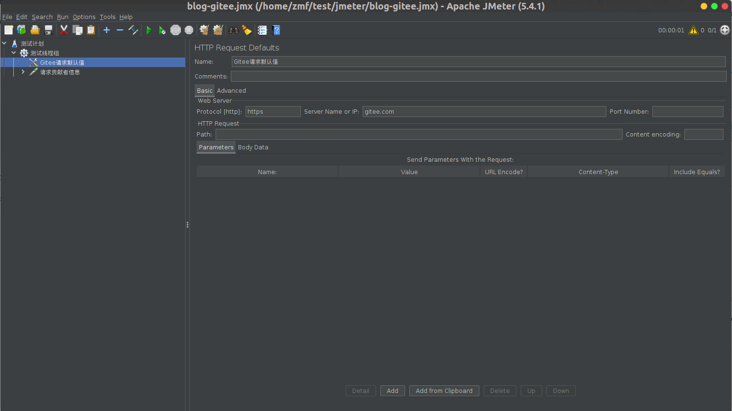Click the URL Encode? column header
Image resolution: width=732 pixels, height=411 pixels.
tap(504, 172)
